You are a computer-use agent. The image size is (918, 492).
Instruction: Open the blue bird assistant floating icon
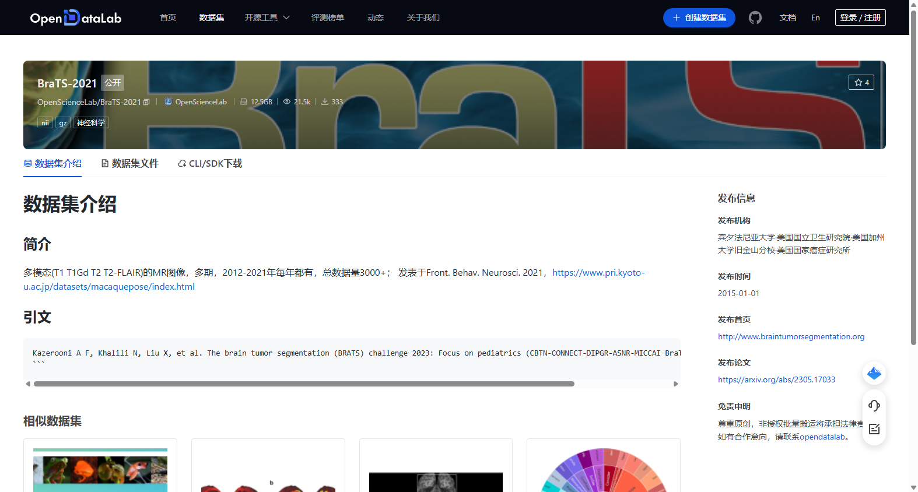click(874, 373)
